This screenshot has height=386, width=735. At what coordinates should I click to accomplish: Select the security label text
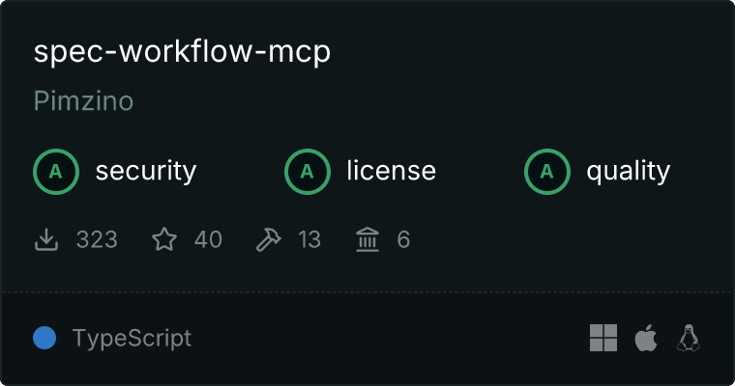[146, 171]
